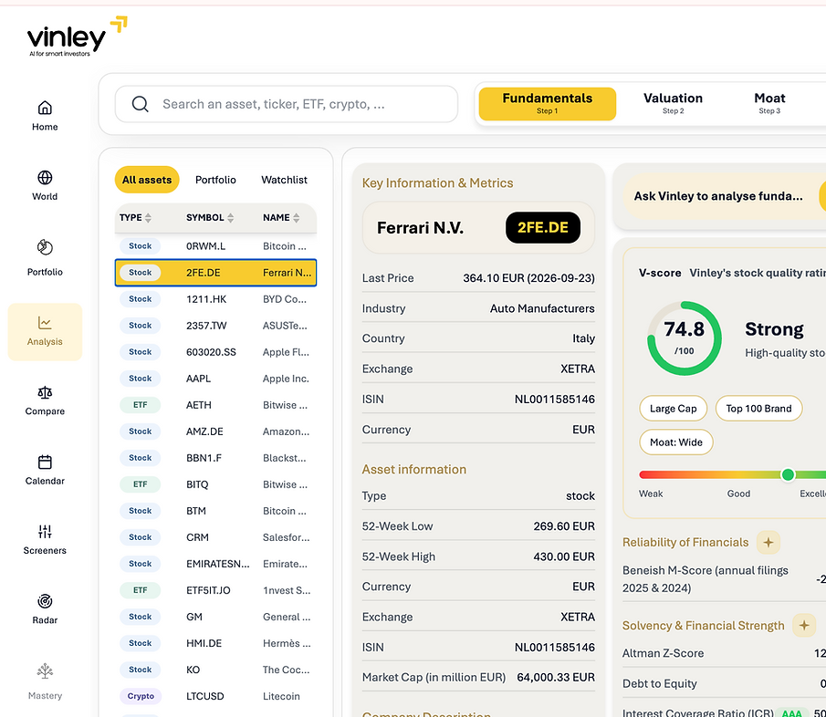This screenshot has height=717, width=826.
Task: Expand Solvency & Financial Strength plus button
Action: pyautogui.click(x=804, y=626)
